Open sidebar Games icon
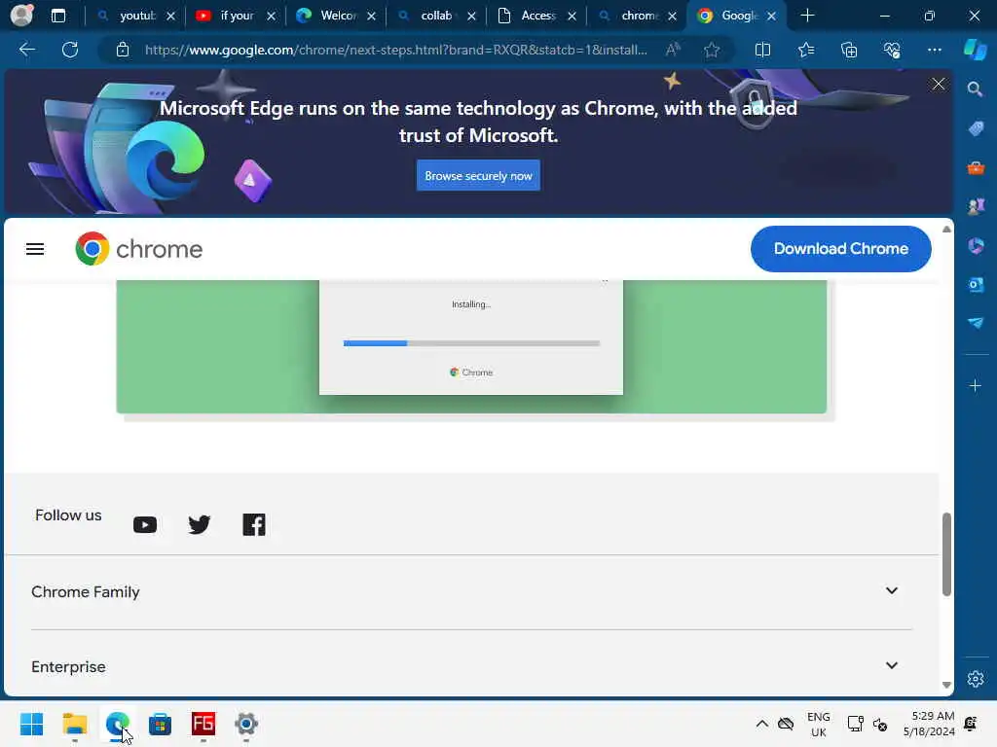The image size is (997, 747). tap(976, 206)
